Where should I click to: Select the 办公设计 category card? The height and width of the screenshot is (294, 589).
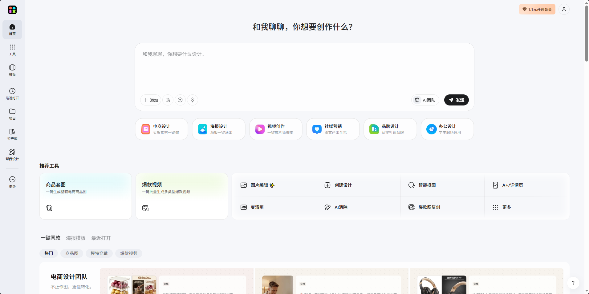[447, 129]
